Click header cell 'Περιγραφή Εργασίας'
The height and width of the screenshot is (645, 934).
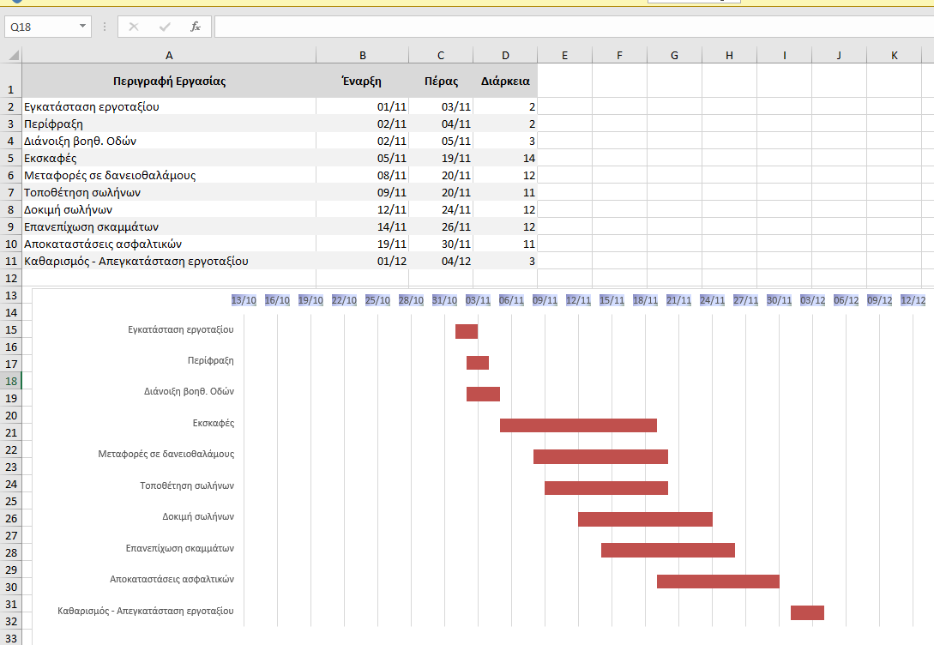coord(169,81)
